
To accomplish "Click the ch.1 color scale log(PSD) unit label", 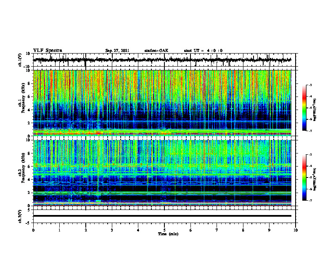I will (315, 110).
